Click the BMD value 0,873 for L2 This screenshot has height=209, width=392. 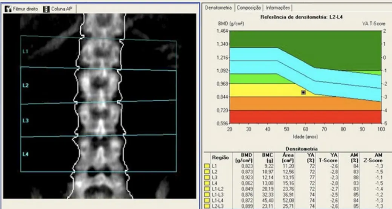(247, 172)
